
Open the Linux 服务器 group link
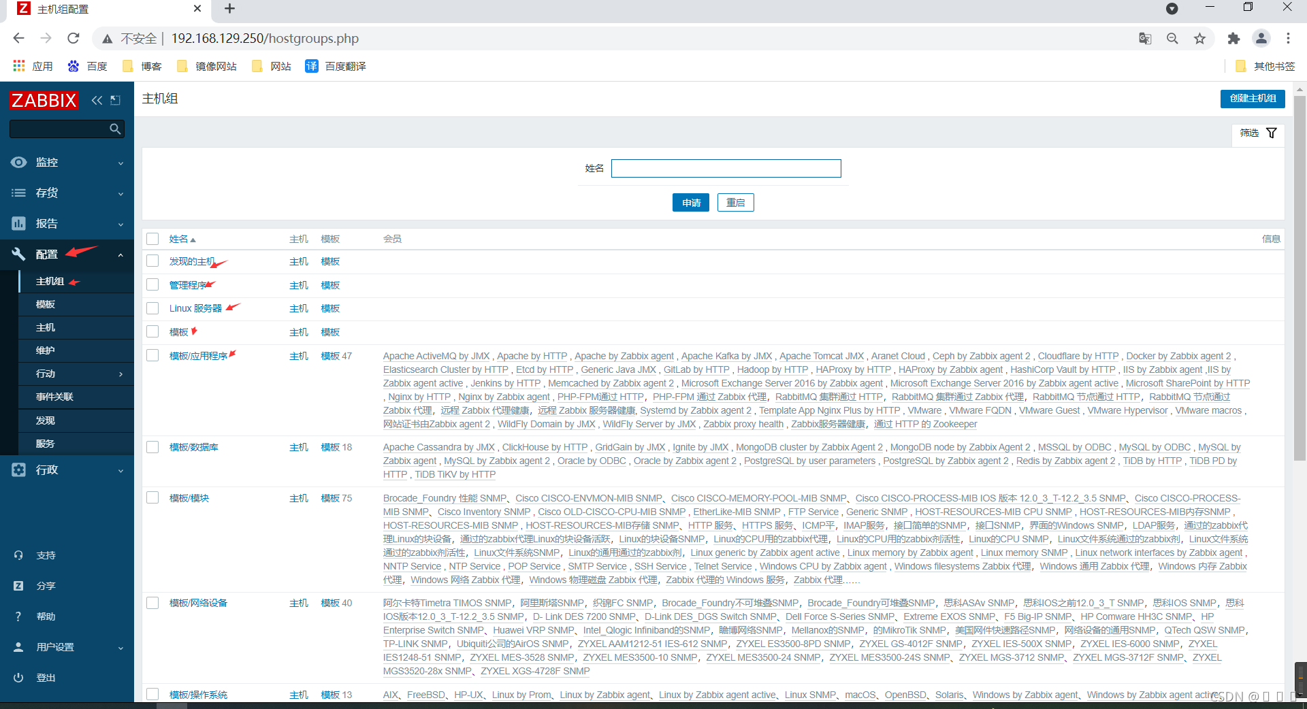195,308
